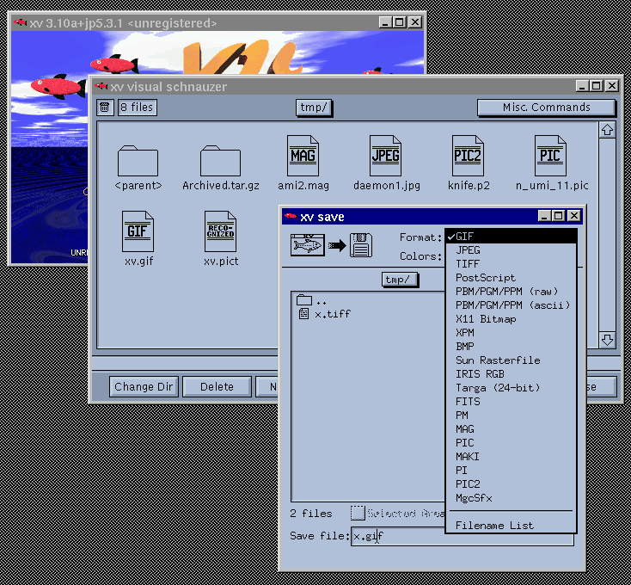Choose Targa (24-bit) format
The height and width of the screenshot is (585, 631).
tap(512, 388)
